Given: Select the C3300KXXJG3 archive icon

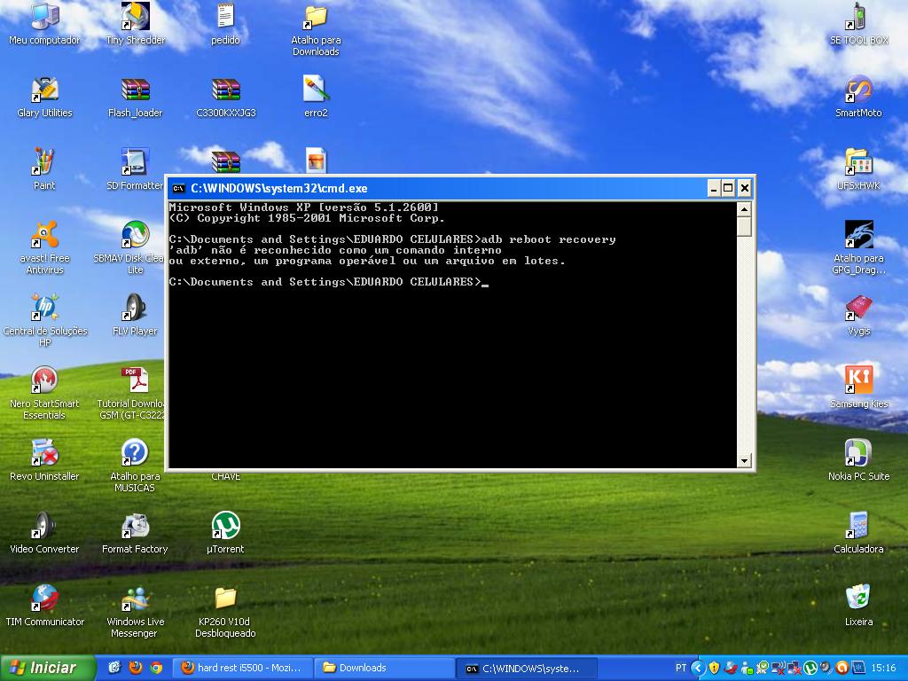Looking at the screenshot, I should (225, 97).
